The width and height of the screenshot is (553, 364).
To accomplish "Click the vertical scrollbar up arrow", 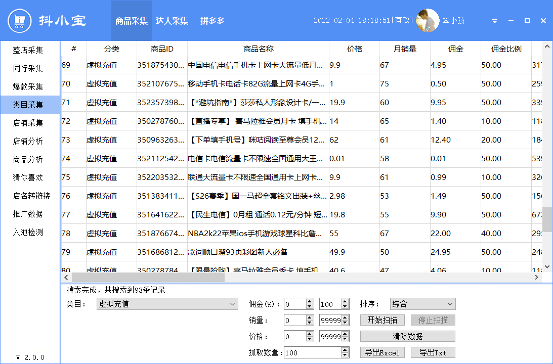I will [x=547, y=47].
